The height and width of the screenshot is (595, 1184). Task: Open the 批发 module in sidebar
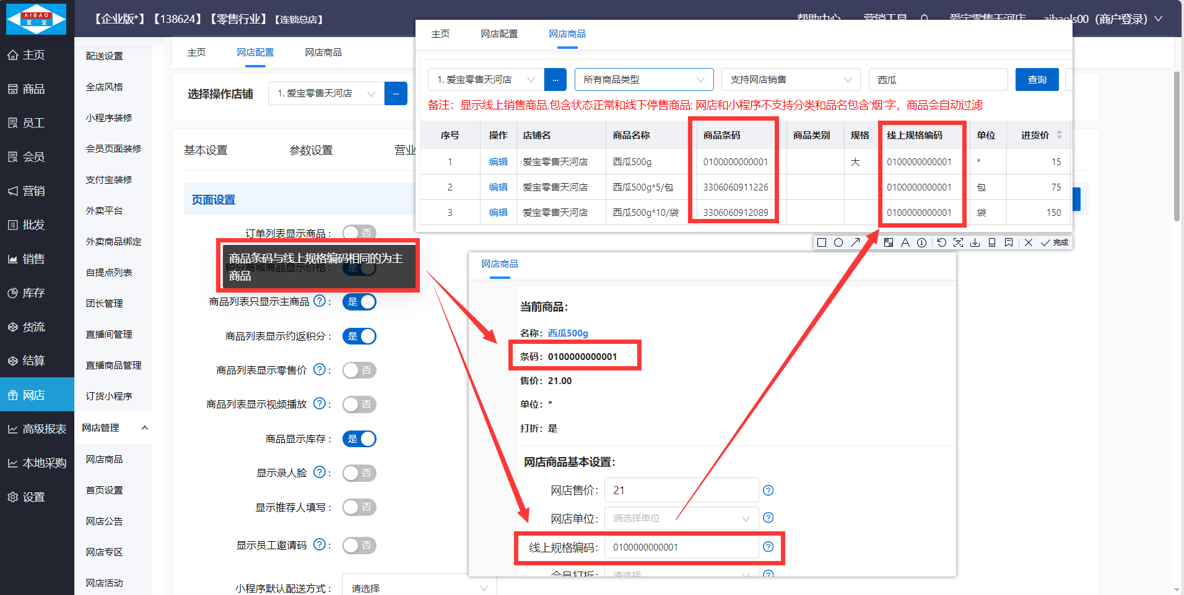[x=26, y=225]
